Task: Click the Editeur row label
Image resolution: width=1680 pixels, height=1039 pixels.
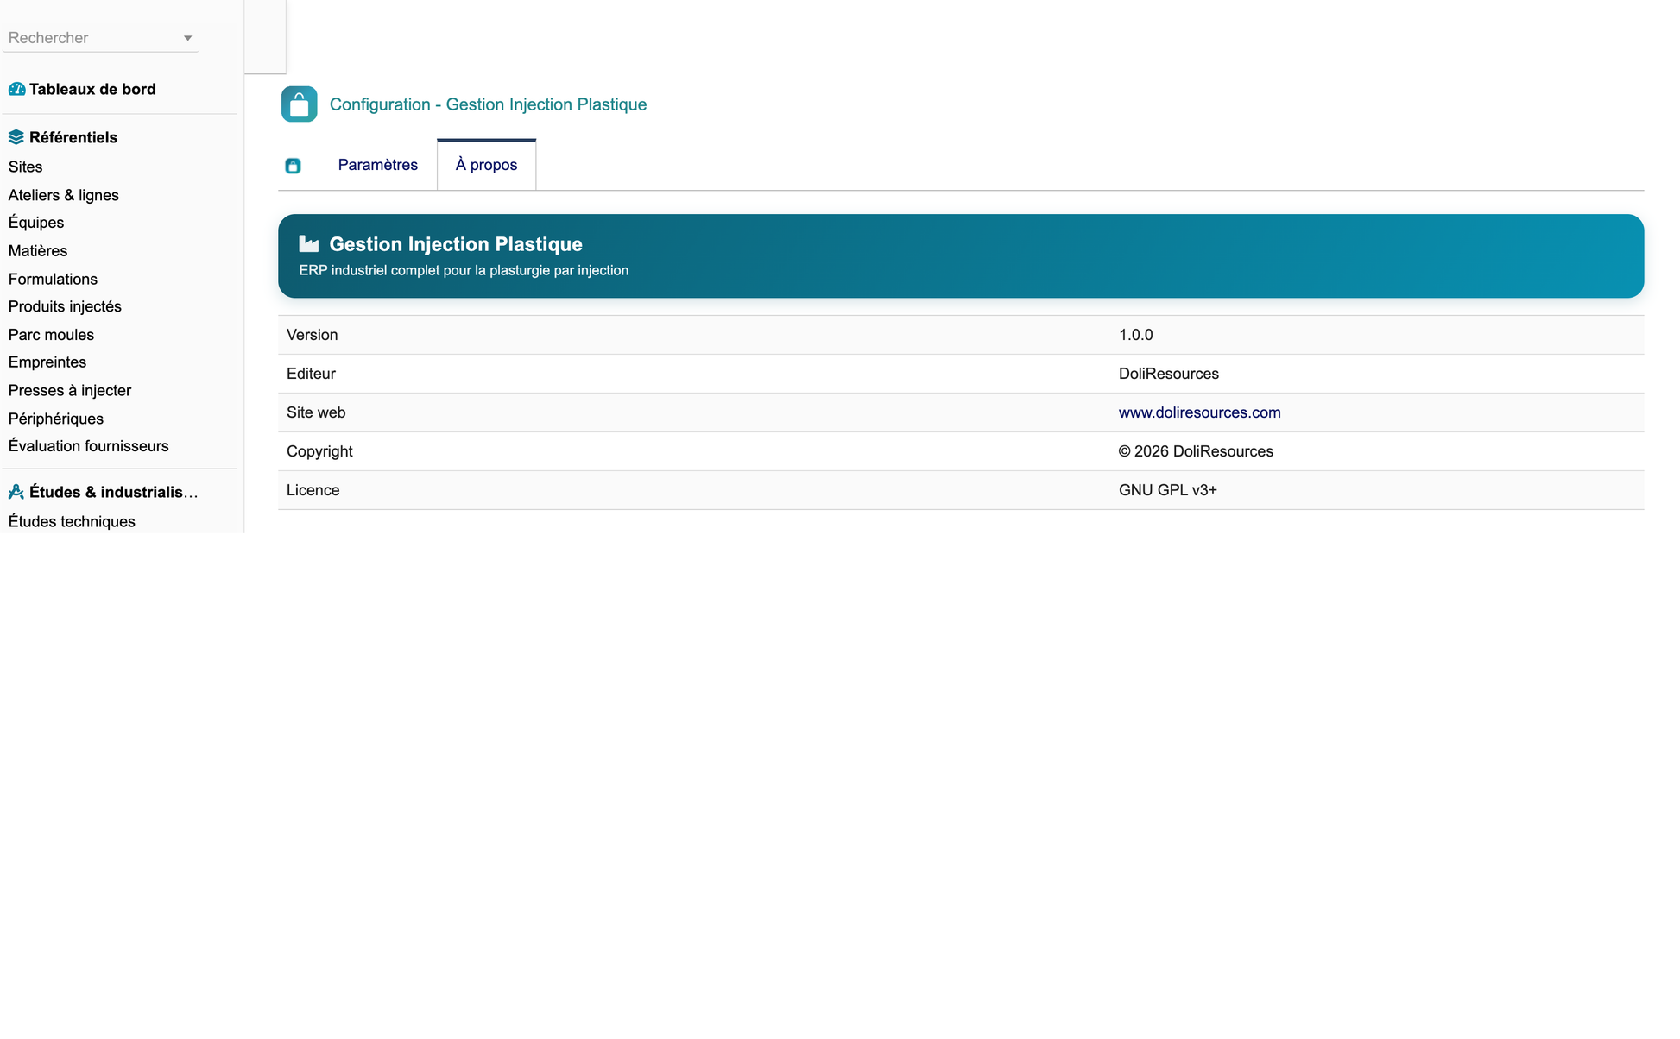Action: click(x=311, y=374)
